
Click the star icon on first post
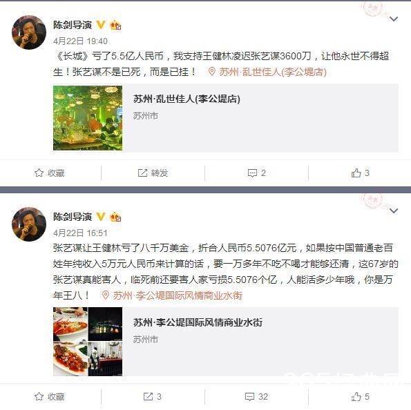click(x=39, y=173)
